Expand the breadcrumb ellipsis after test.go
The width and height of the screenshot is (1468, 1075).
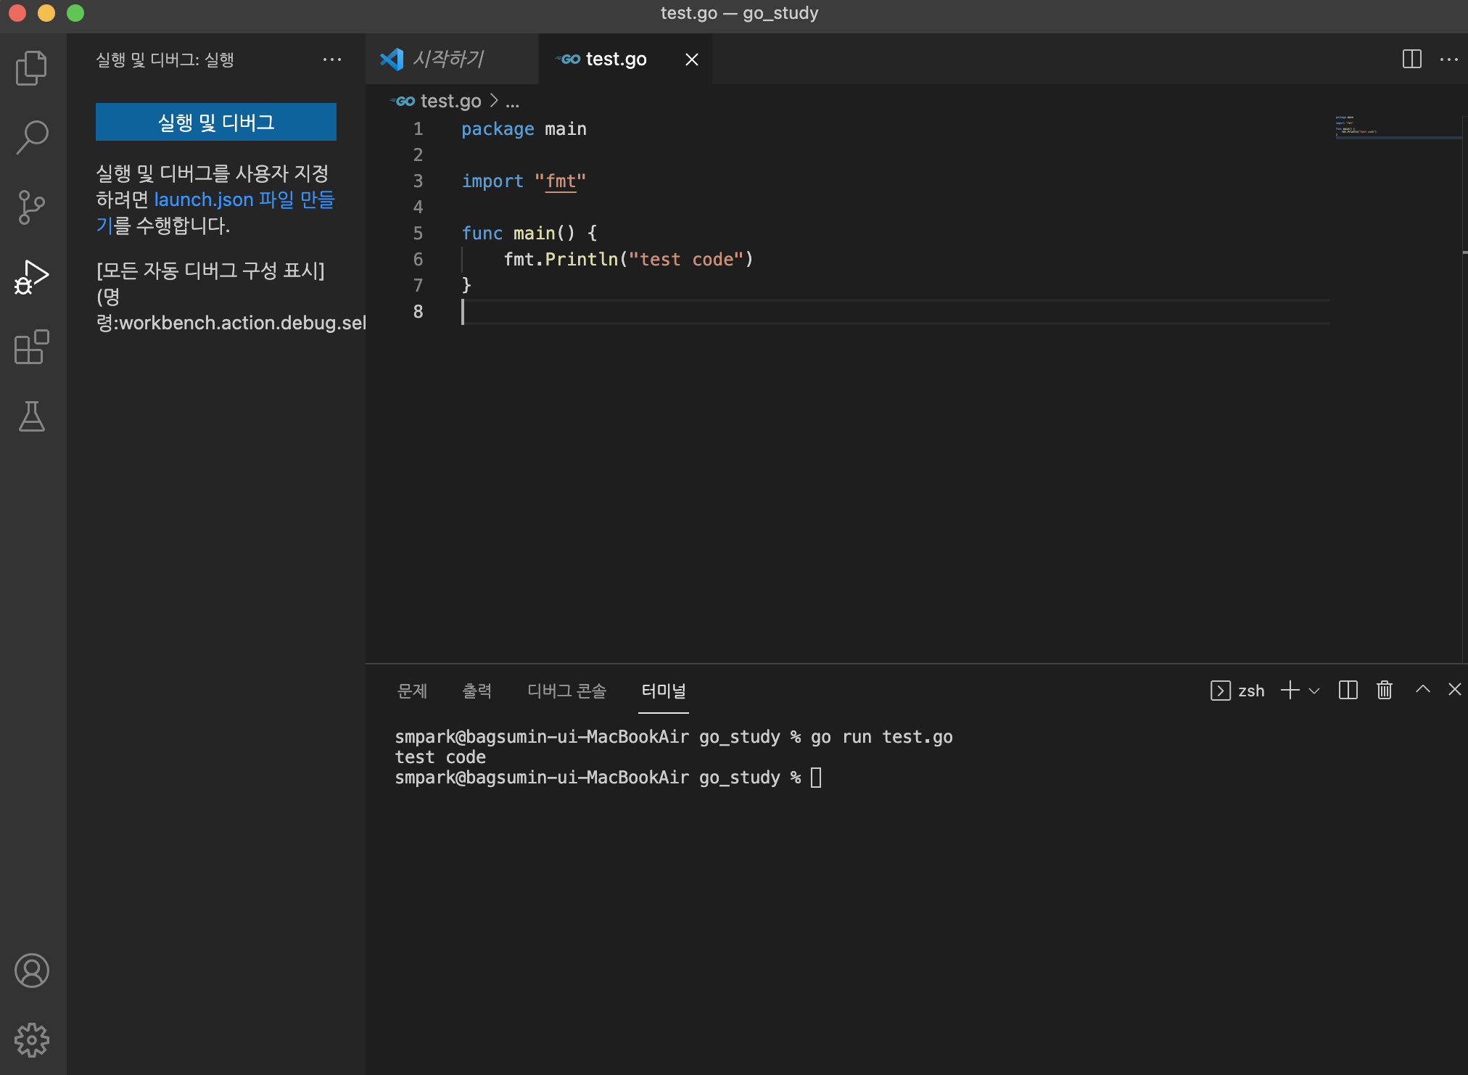513,102
